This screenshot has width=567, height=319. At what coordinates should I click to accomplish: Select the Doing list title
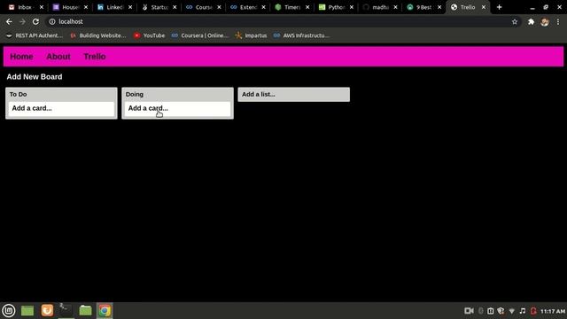click(135, 95)
